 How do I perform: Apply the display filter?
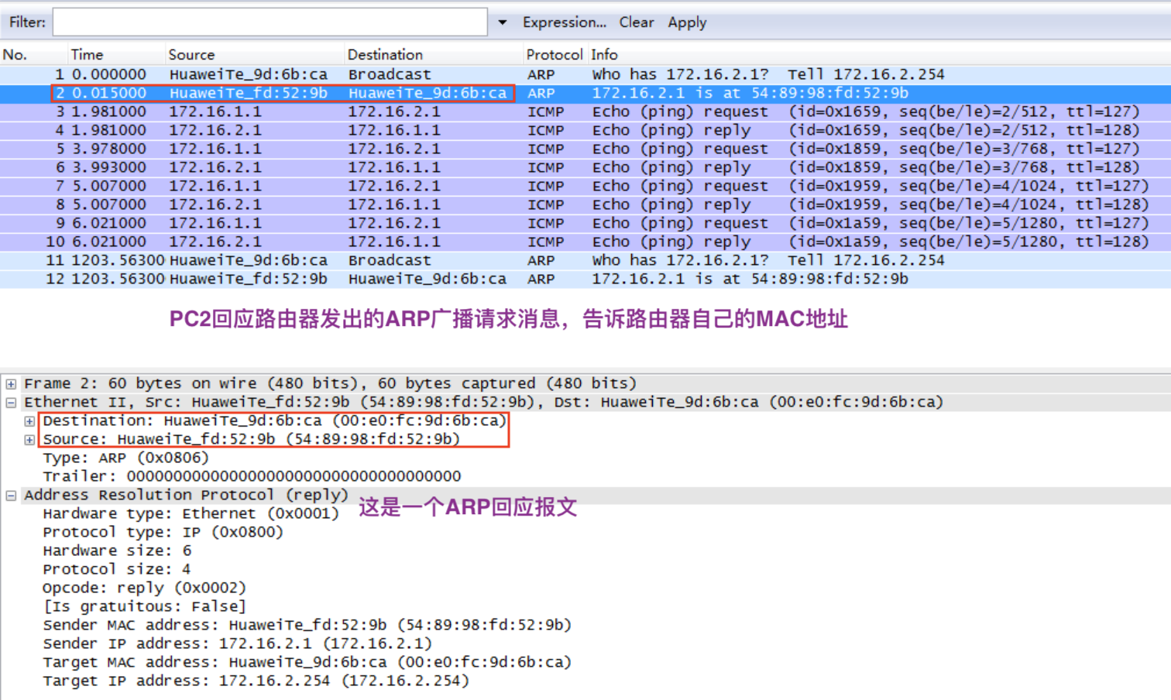(687, 22)
